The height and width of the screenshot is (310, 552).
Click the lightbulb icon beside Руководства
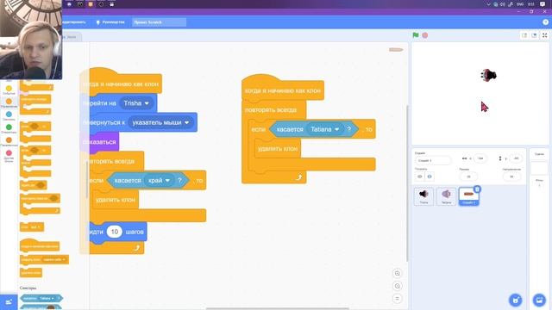pos(98,22)
